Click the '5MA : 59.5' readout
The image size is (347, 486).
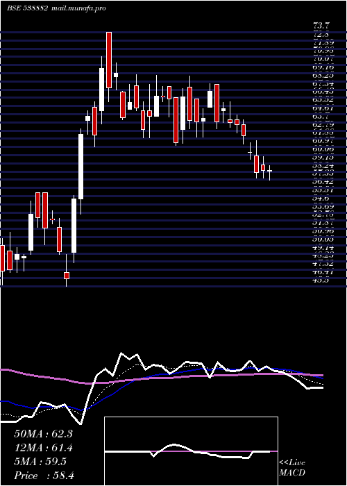point(40,462)
